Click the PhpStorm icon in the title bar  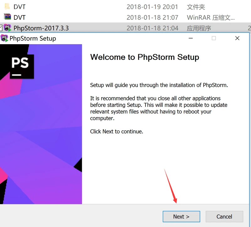tap(4, 38)
